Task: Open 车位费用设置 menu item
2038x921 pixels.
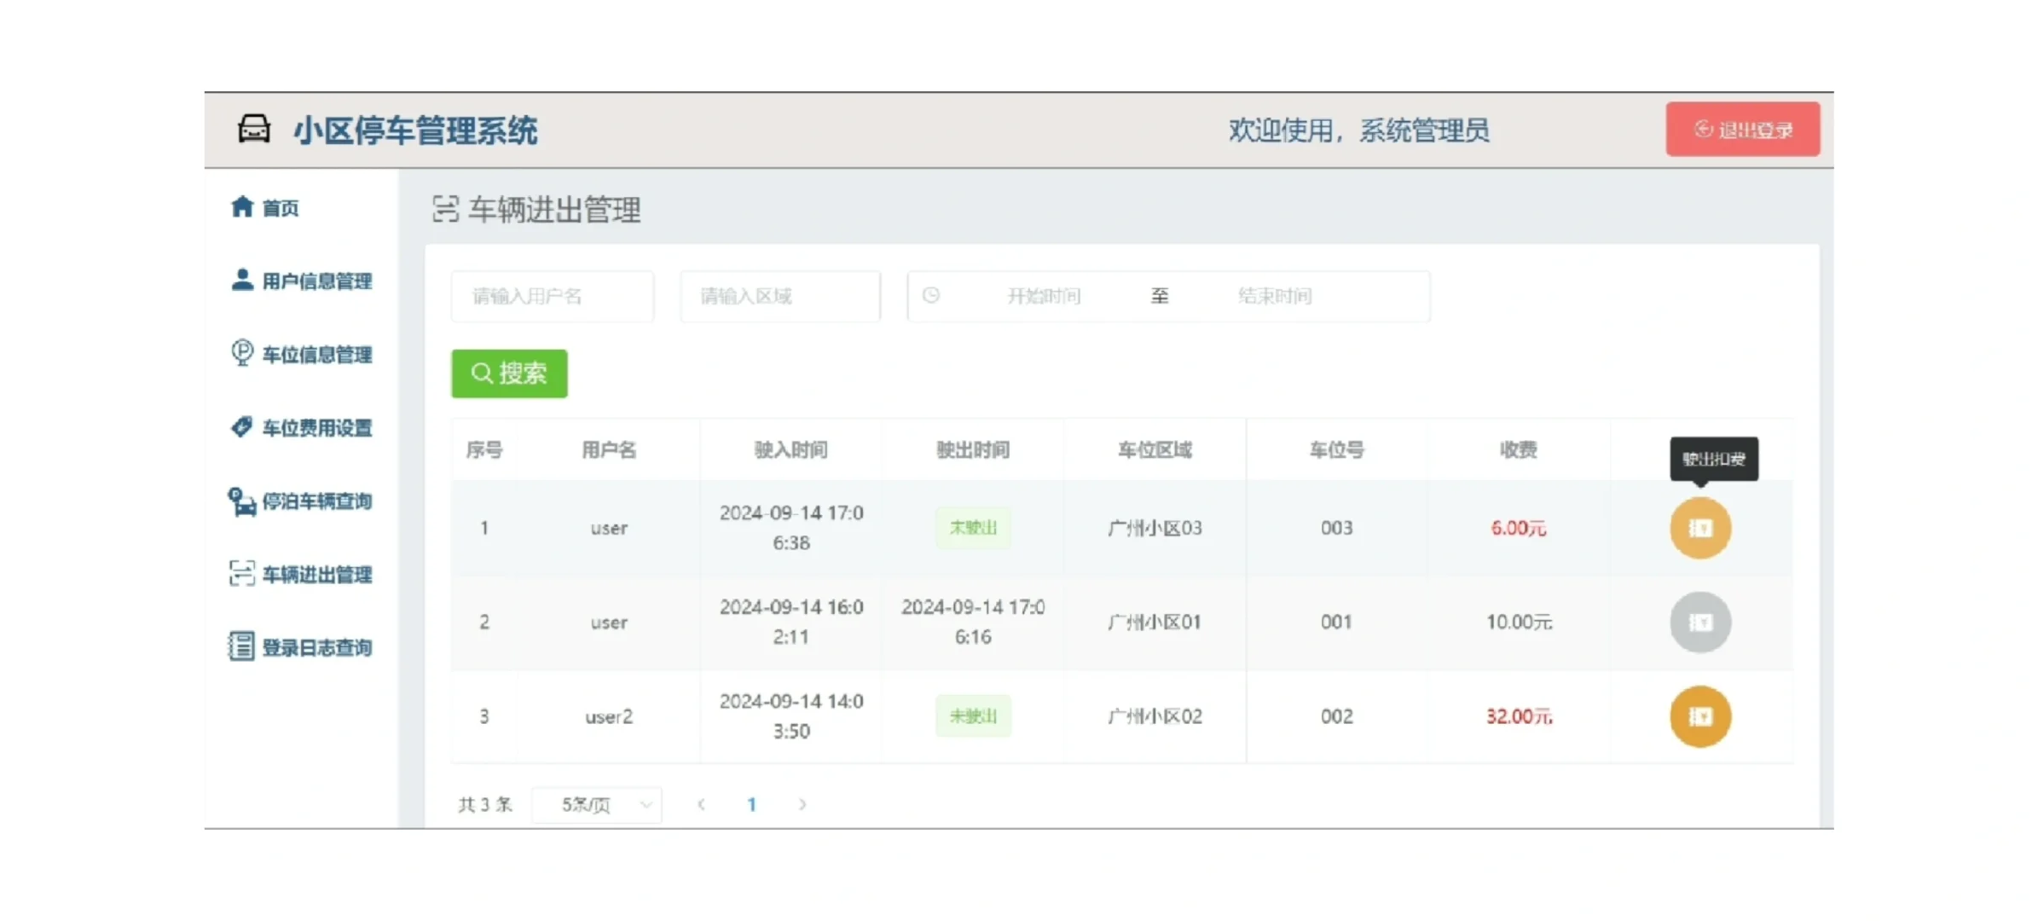Action: [x=316, y=428]
